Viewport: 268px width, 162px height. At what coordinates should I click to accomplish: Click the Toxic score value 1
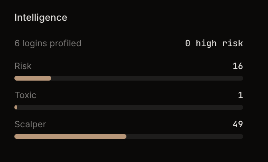[x=240, y=95]
